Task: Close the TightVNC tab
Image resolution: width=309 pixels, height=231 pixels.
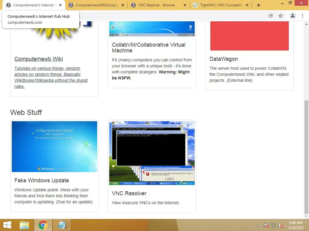Action: click(247, 5)
